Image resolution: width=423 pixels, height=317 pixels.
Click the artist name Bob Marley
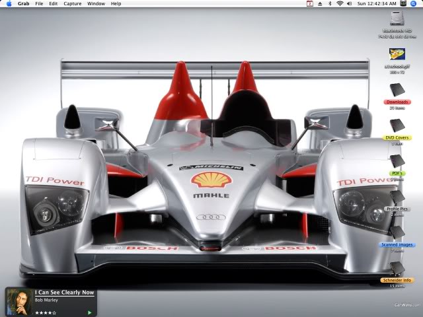pos(46,300)
